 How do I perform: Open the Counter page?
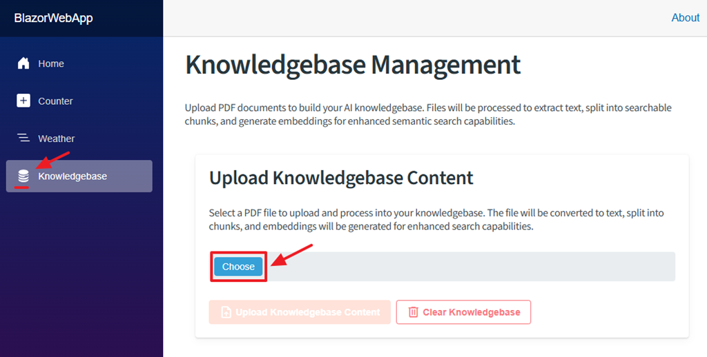point(79,101)
